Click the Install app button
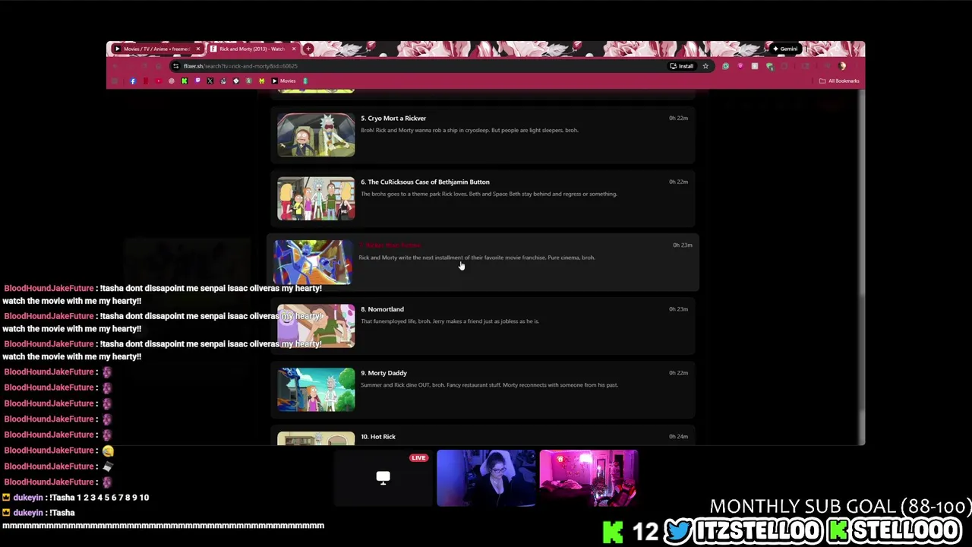This screenshot has height=547, width=972. tap(681, 66)
